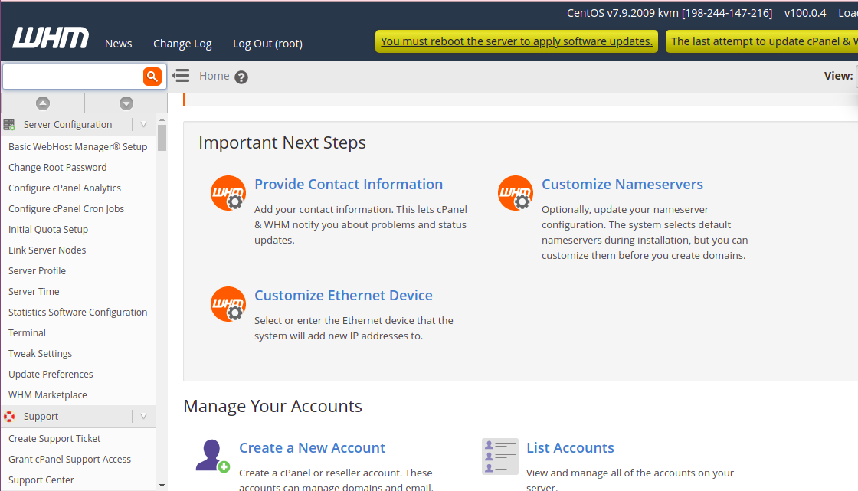858x491 pixels.
Task: Collapse the Server Configuration section chevron
Action: tap(143, 125)
